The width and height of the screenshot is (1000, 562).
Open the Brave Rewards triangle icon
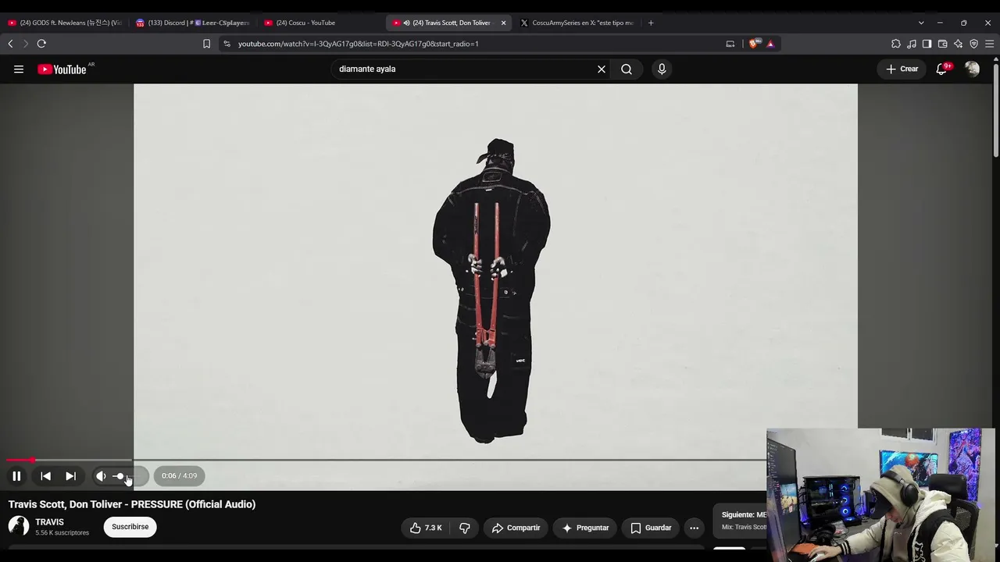(x=770, y=44)
